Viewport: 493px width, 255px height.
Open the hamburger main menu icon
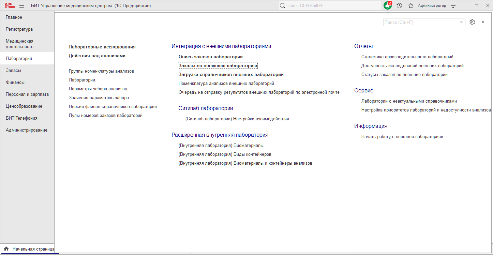tap(22, 5)
